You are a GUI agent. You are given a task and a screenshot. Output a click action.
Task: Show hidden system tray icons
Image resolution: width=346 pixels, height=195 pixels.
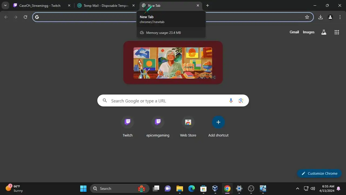(298, 188)
